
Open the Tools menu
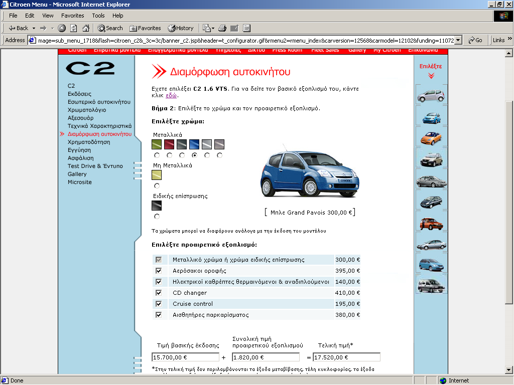point(98,16)
